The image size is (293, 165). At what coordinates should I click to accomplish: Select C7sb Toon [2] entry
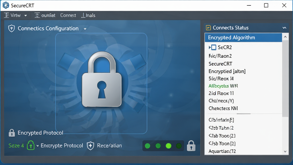pyautogui.click(x=222, y=144)
